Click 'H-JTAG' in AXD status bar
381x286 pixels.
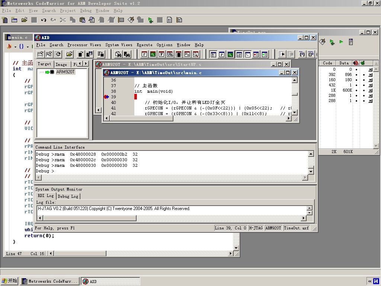(x=256, y=228)
